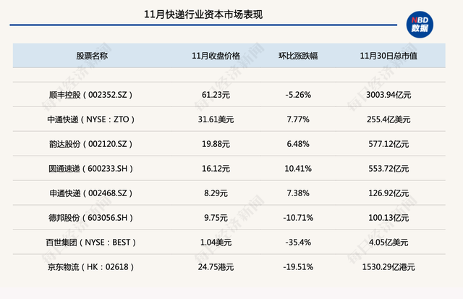Select the 京东物流（HK：02618）row name
This screenshot has height=299, width=463.
(x=91, y=267)
